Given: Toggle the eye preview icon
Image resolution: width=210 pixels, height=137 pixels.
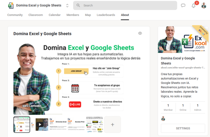Looking at the screenshot, I should coord(140,33).
